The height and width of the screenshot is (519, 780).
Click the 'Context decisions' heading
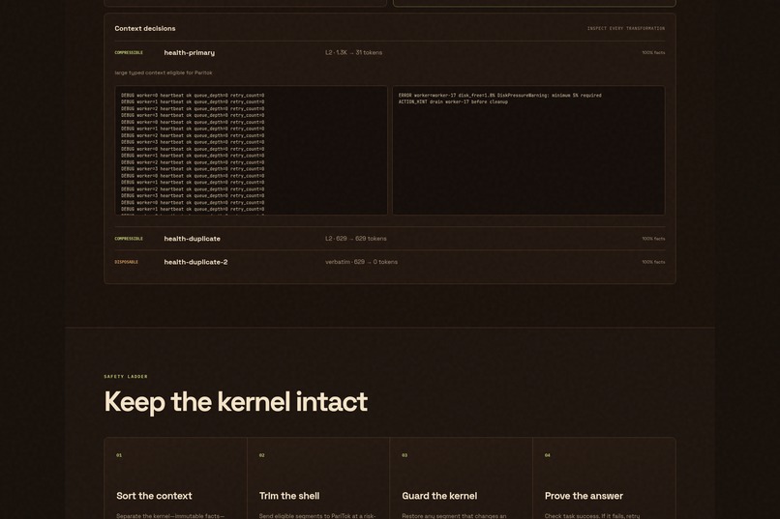[145, 28]
